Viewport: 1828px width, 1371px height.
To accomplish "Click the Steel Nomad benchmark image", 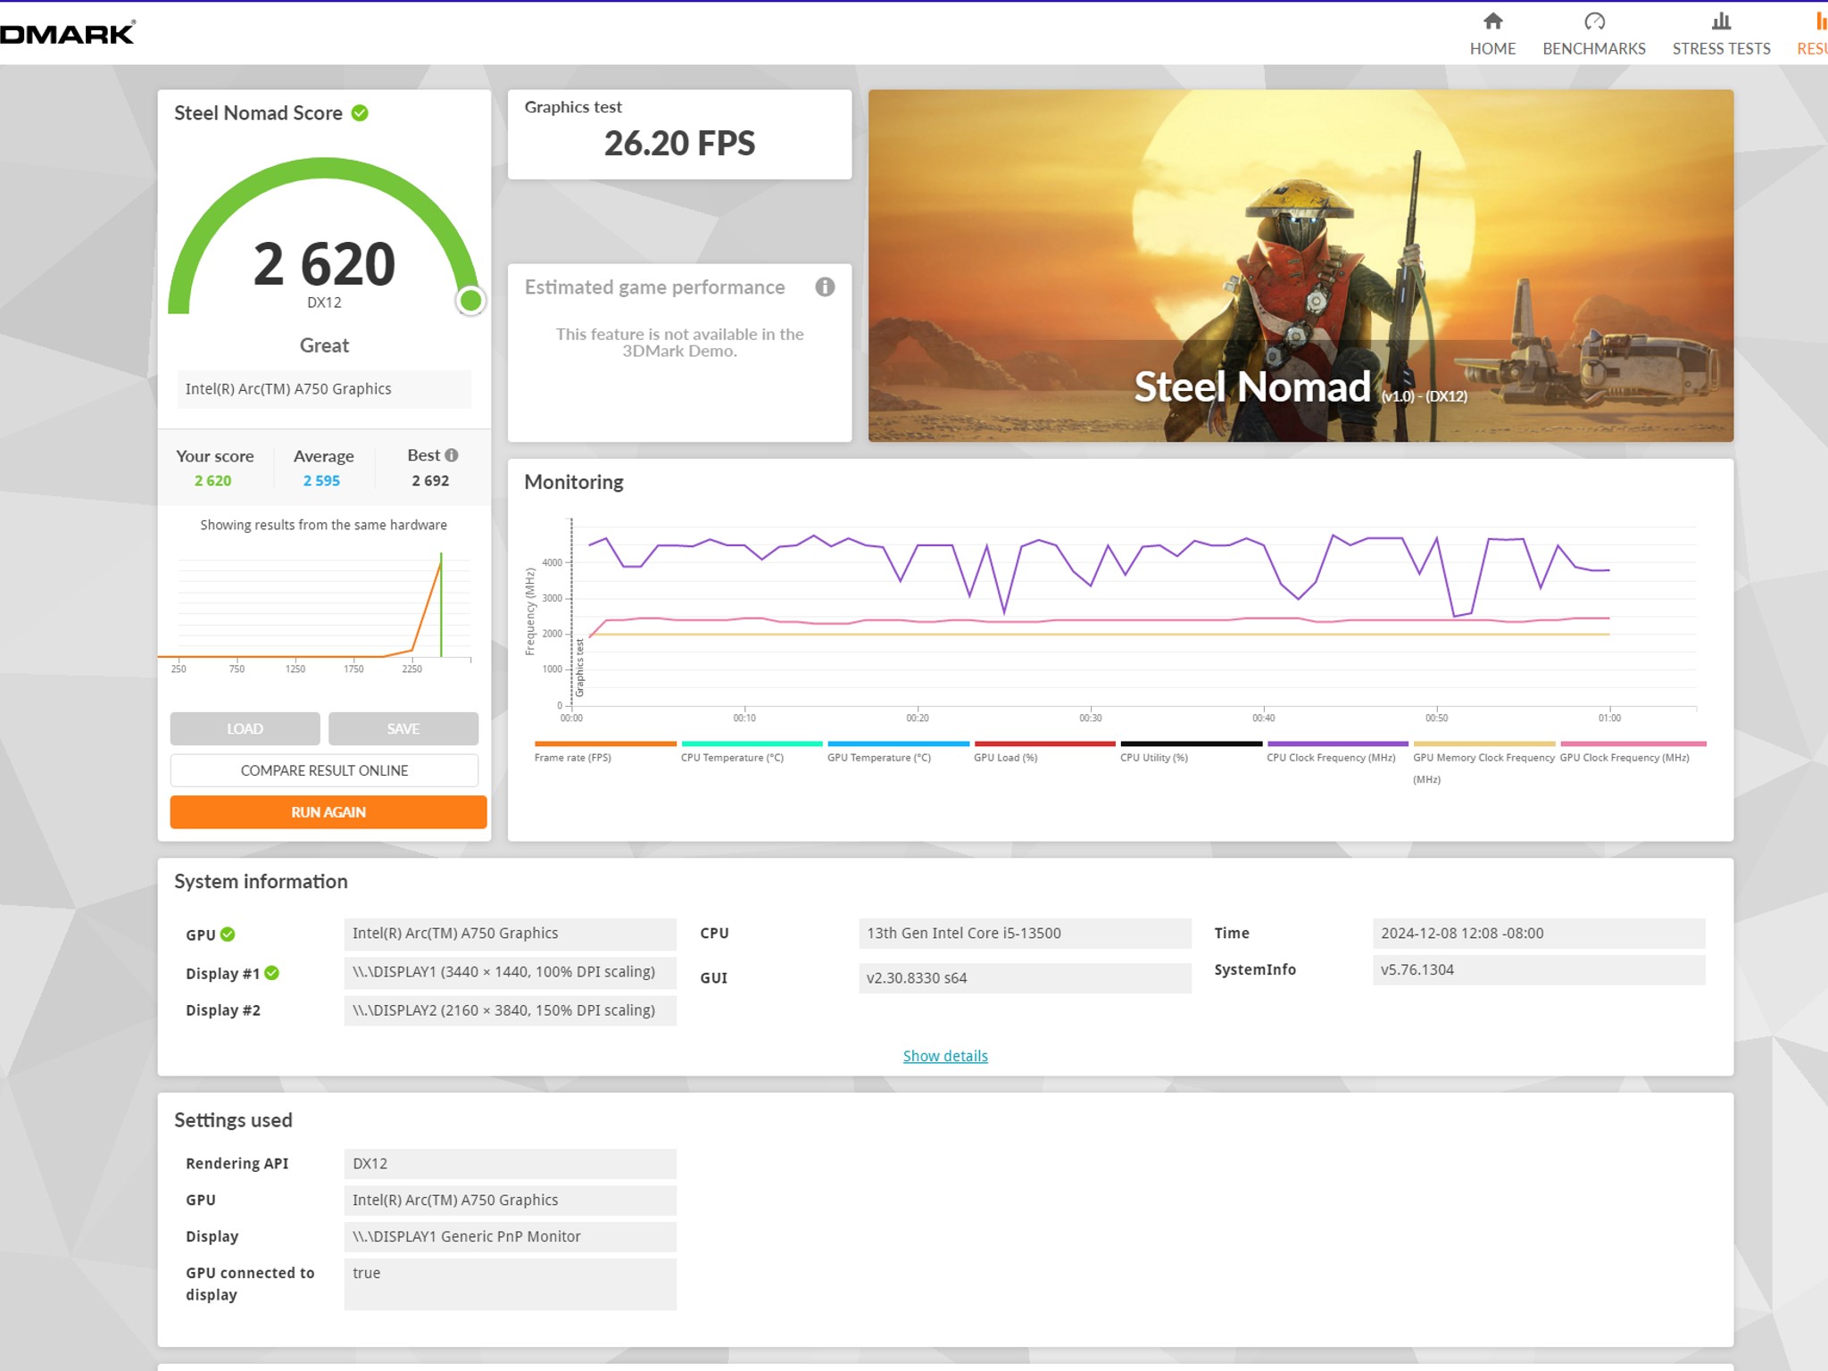I will 1300,266.
